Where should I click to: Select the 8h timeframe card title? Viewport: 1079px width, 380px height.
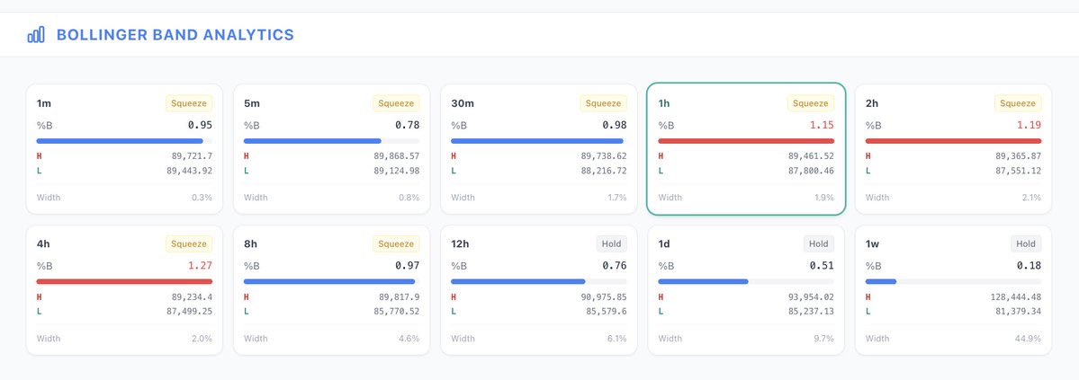click(251, 244)
